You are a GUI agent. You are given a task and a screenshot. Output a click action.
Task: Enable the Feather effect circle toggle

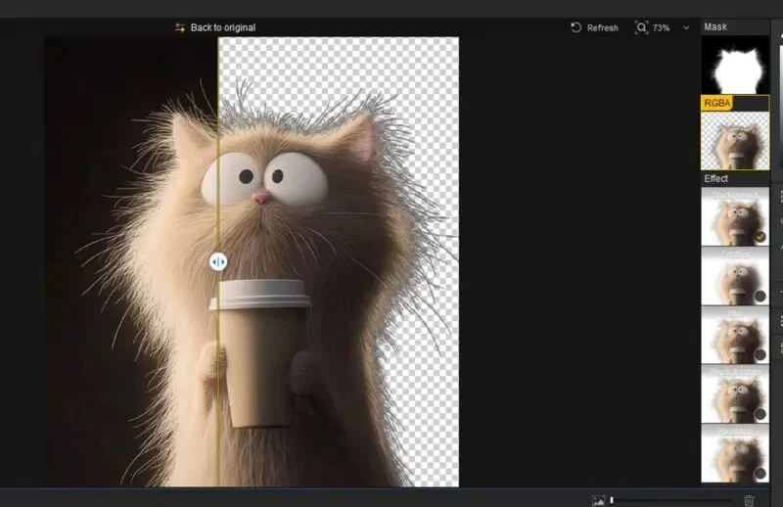(760, 297)
